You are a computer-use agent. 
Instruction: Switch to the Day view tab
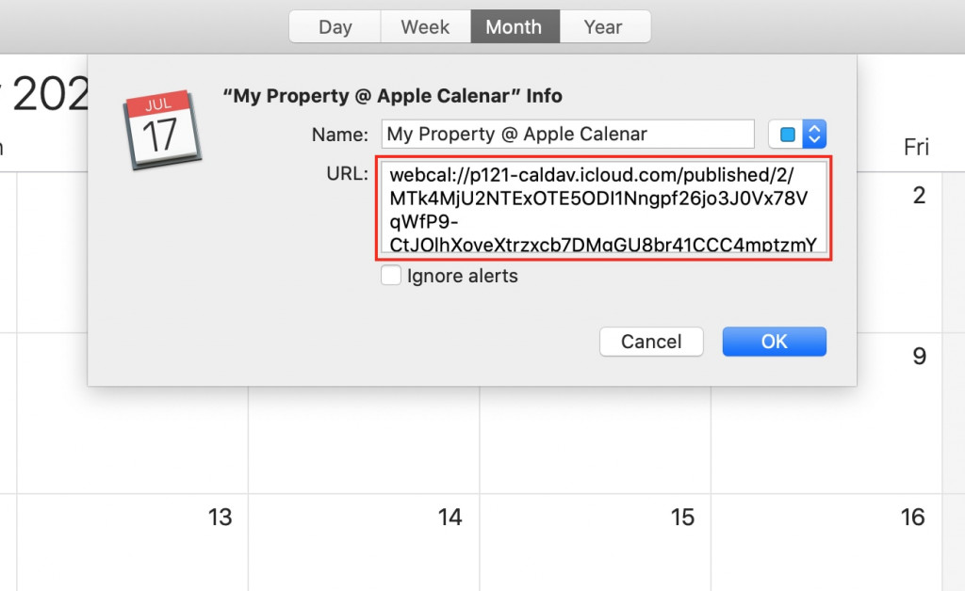pos(335,26)
